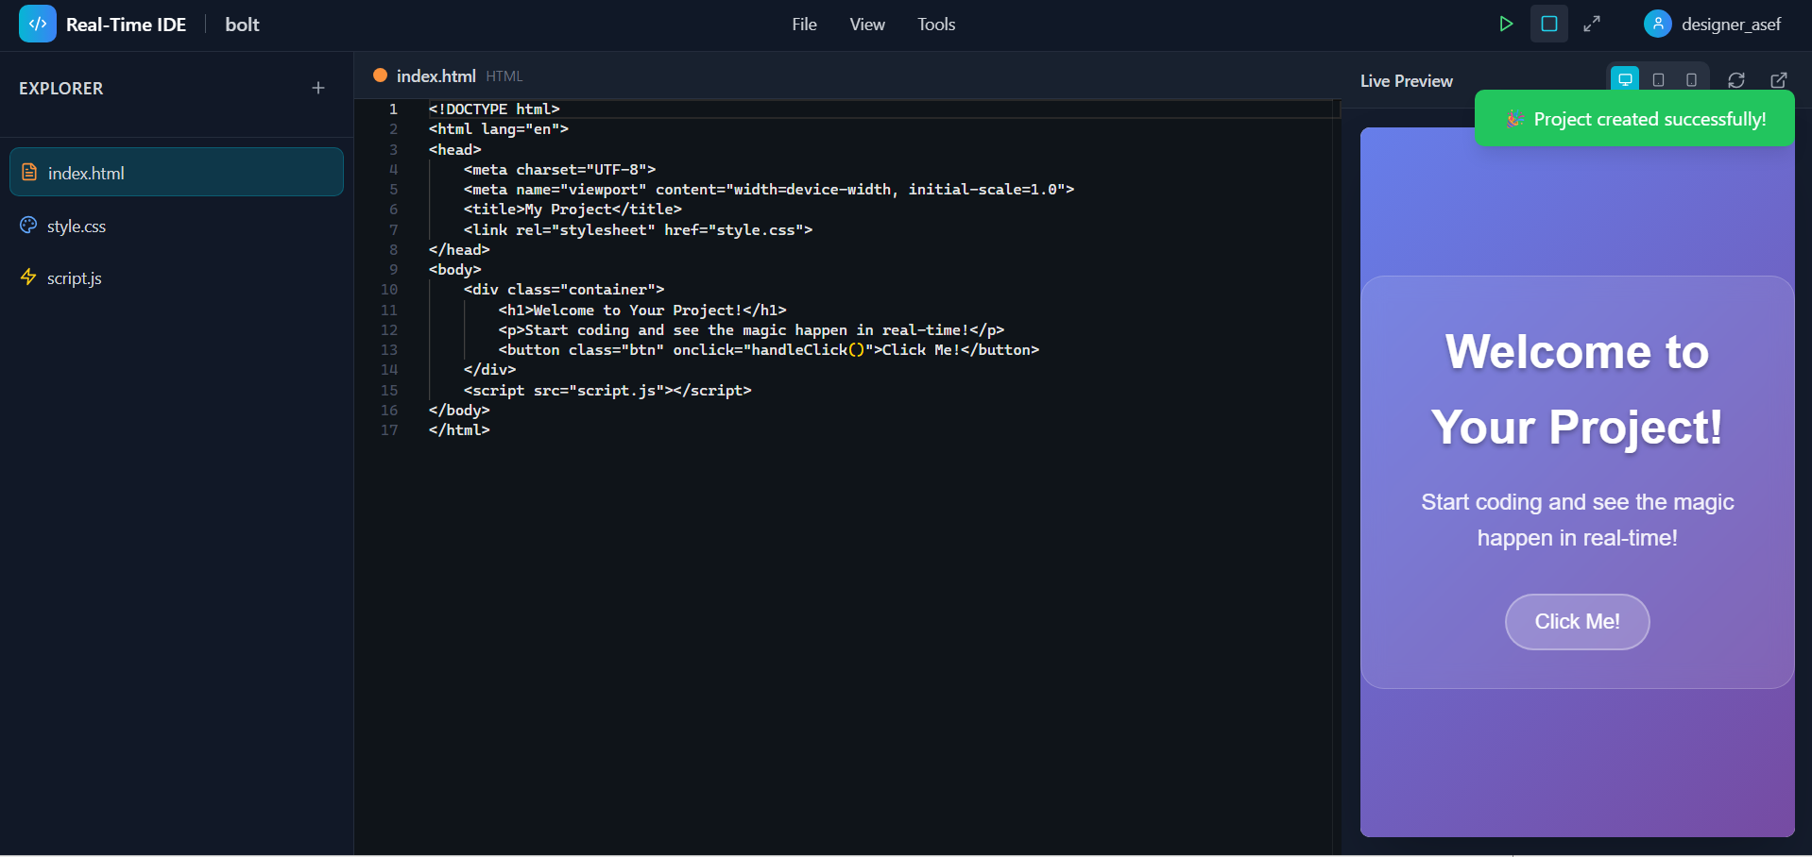
Task: Select index.html in the Explorer file list
Action: click(x=177, y=172)
